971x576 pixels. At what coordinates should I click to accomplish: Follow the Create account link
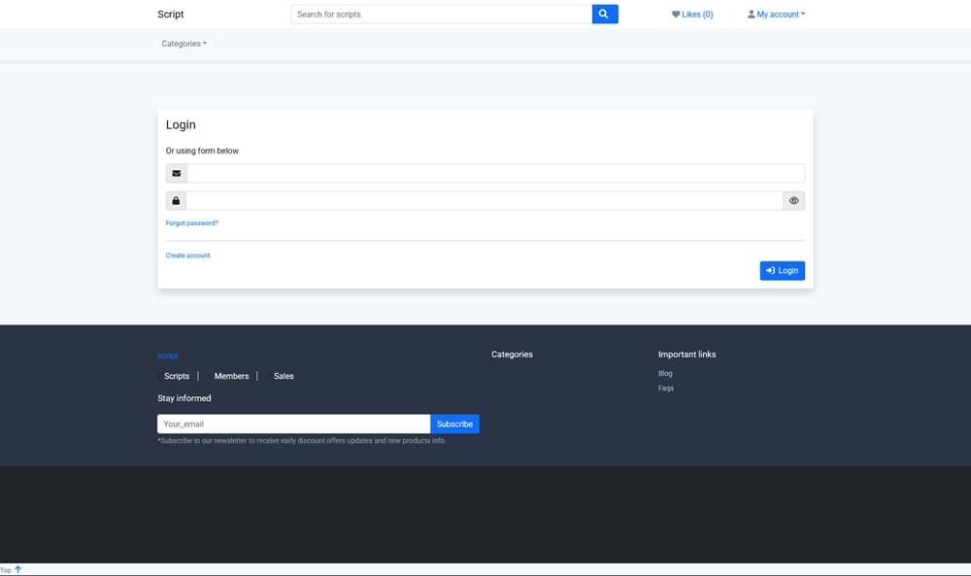pyautogui.click(x=187, y=255)
